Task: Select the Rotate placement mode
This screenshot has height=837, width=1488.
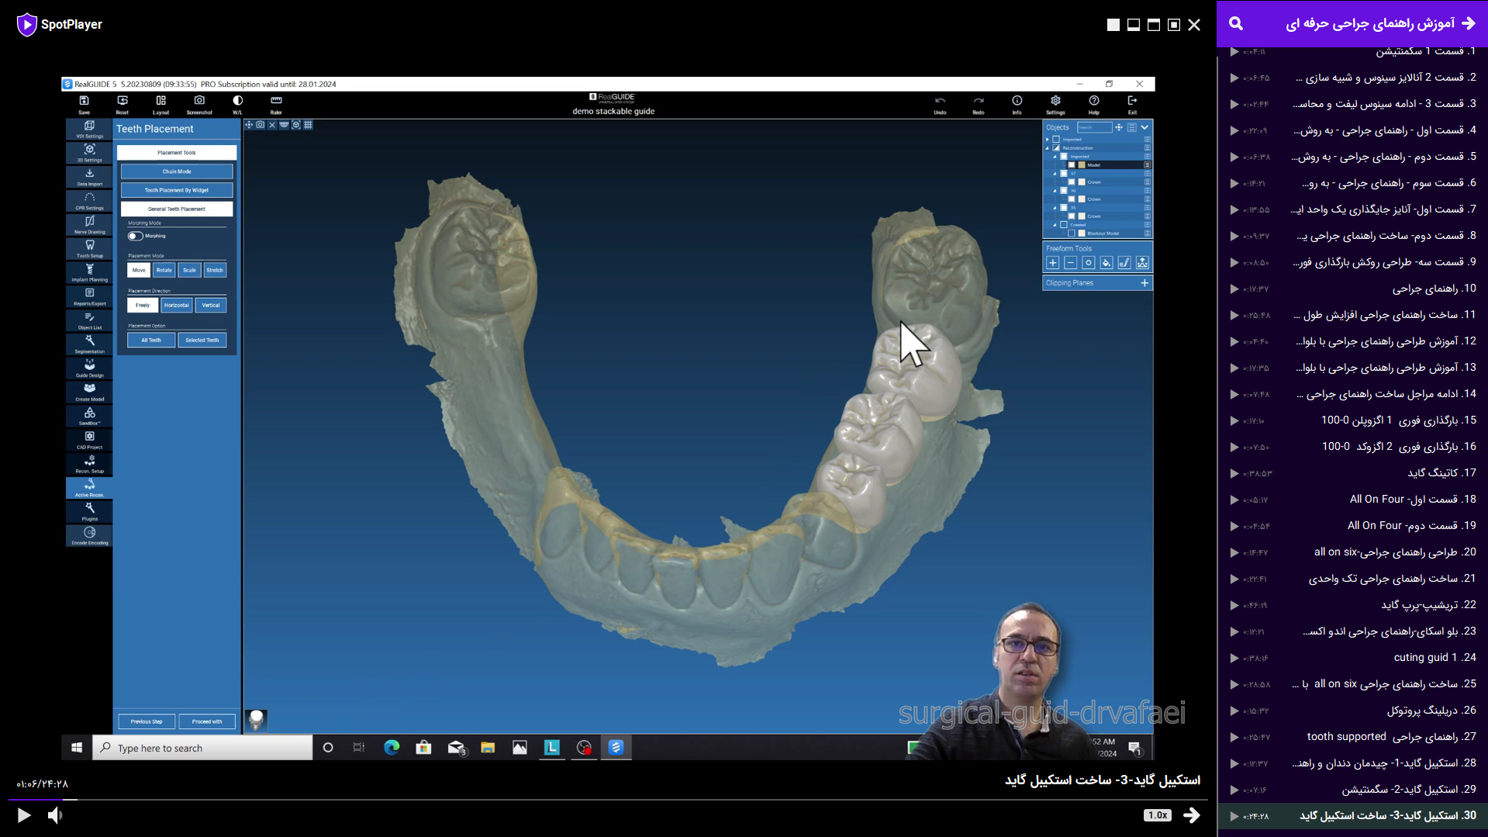Action: [x=164, y=270]
